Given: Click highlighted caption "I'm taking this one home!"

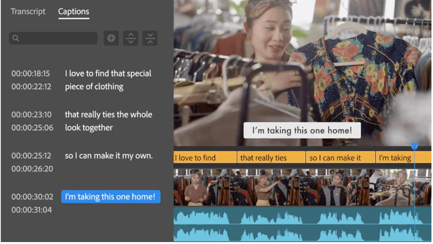Looking at the screenshot, I should [x=110, y=197].
